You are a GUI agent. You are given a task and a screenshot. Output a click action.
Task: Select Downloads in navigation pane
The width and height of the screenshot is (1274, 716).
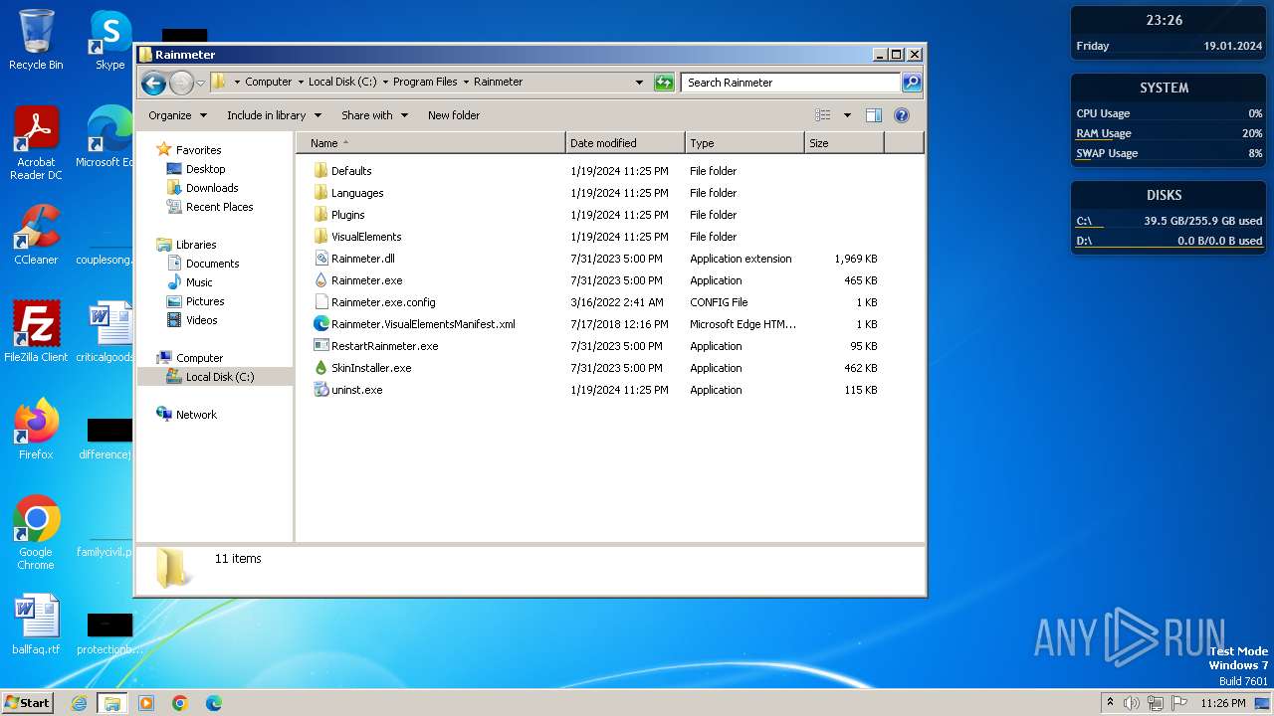pos(212,188)
